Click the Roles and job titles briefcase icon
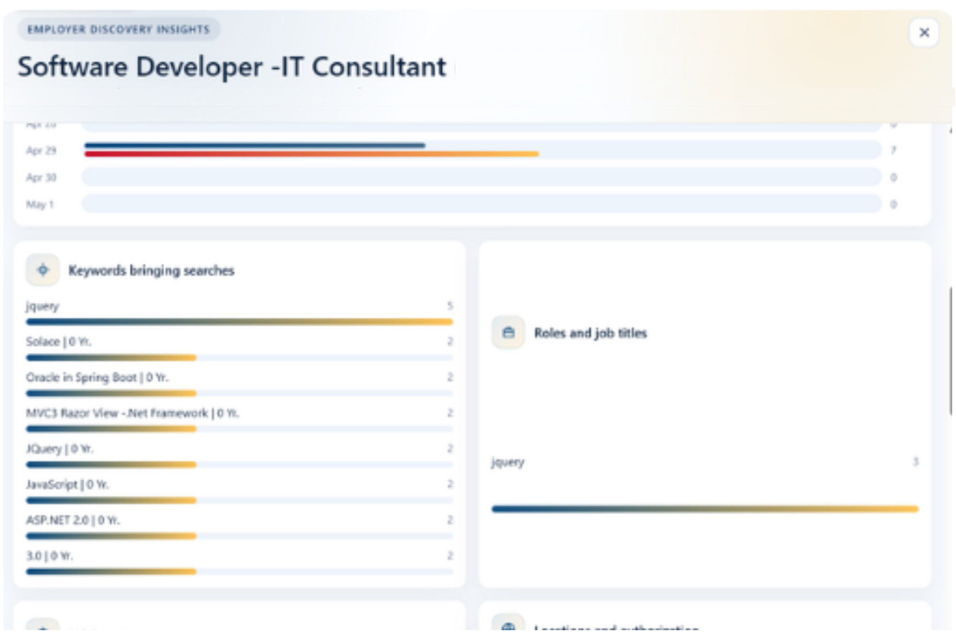This screenshot has width=956, height=633. (508, 333)
